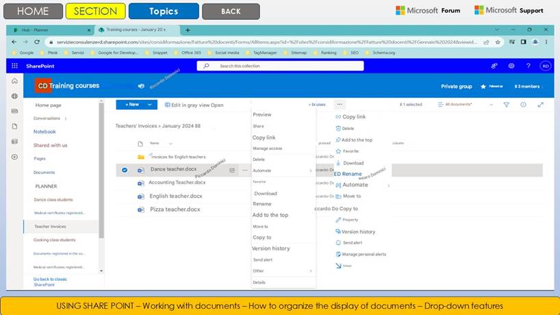Click the Go back to classic SharePoint link
The image size is (560, 315).
click(x=50, y=281)
